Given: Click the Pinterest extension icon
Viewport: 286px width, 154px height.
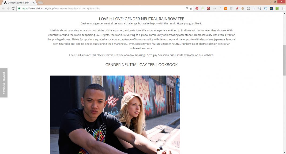Looking at the screenshot, I should click(x=197, y=8).
